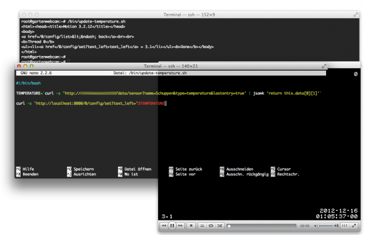Toggle shuffle playback in the player
365x235 pixels.
[x=220, y=226]
